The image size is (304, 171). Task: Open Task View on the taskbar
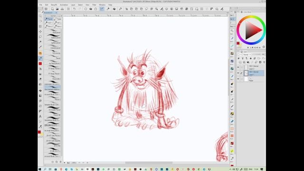pyautogui.click(x=50, y=169)
